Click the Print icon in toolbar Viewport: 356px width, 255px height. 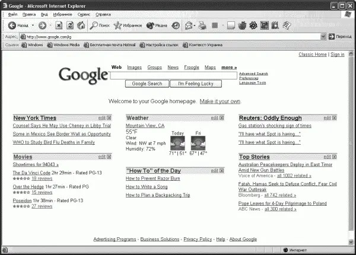202,26
